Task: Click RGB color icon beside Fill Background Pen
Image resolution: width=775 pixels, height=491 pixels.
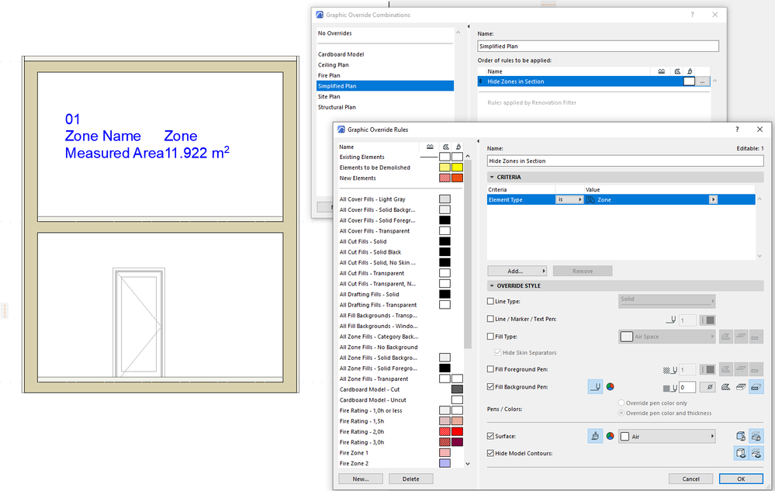Action: click(x=611, y=387)
